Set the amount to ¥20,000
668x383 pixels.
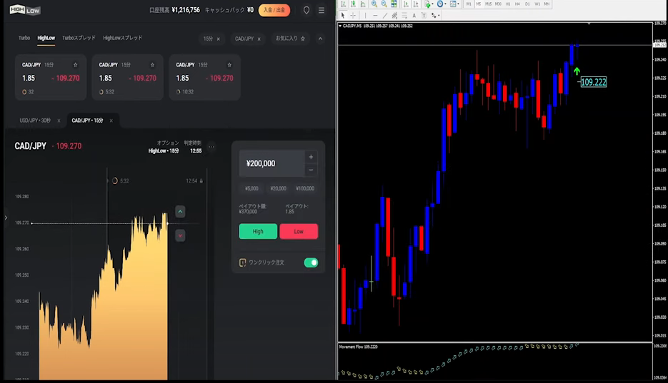pyautogui.click(x=278, y=188)
